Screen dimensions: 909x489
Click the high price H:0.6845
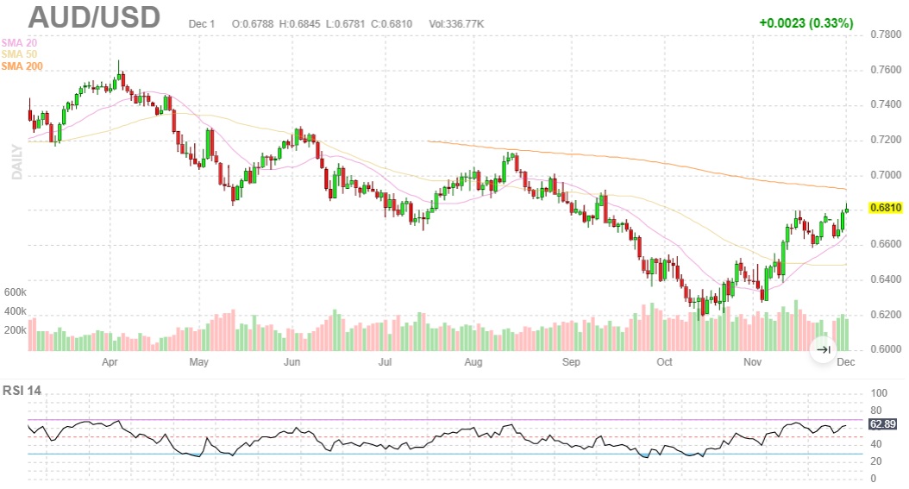(300, 24)
